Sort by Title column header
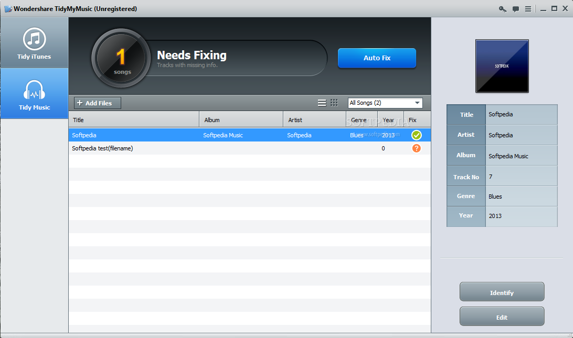Image resolution: width=573 pixels, height=338 pixels. tap(134, 119)
